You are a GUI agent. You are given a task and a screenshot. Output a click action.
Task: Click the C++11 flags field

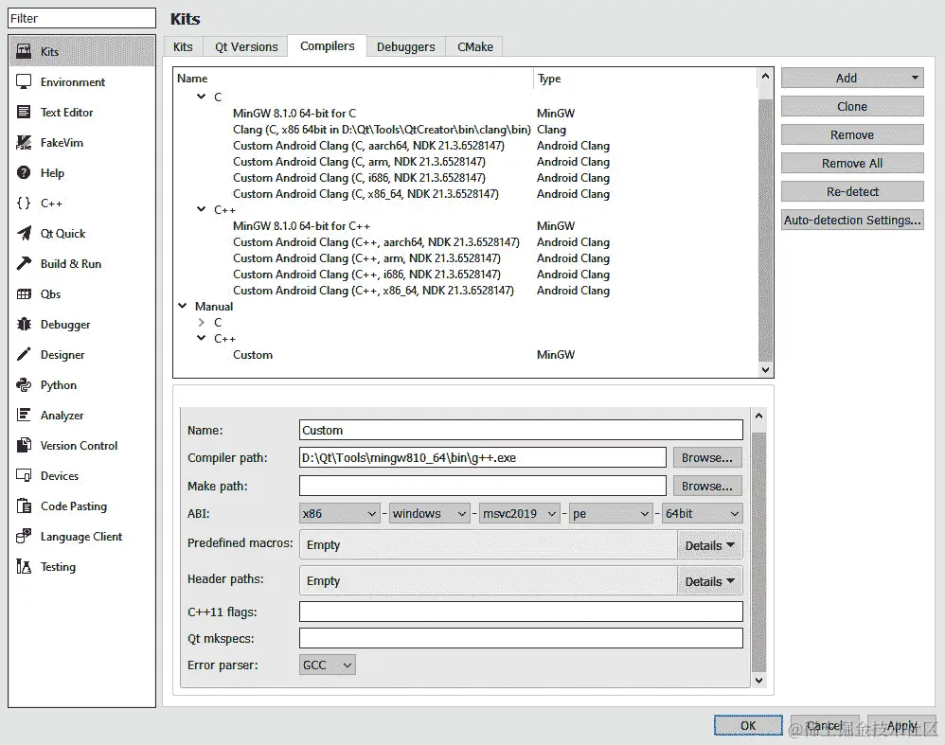pyautogui.click(x=521, y=612)
